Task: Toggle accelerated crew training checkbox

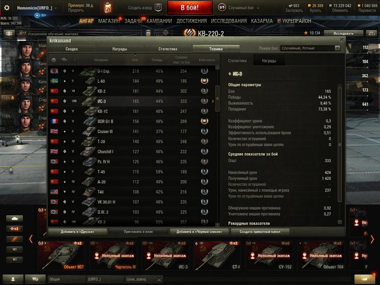Action: (24, 34)
